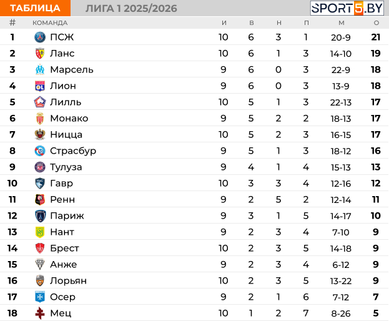
Task: Click the Осер club logo
Action: (40, 297)
